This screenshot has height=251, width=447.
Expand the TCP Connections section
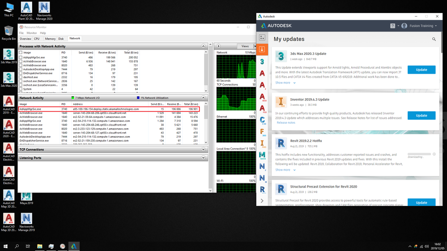(x=203, y=150)
